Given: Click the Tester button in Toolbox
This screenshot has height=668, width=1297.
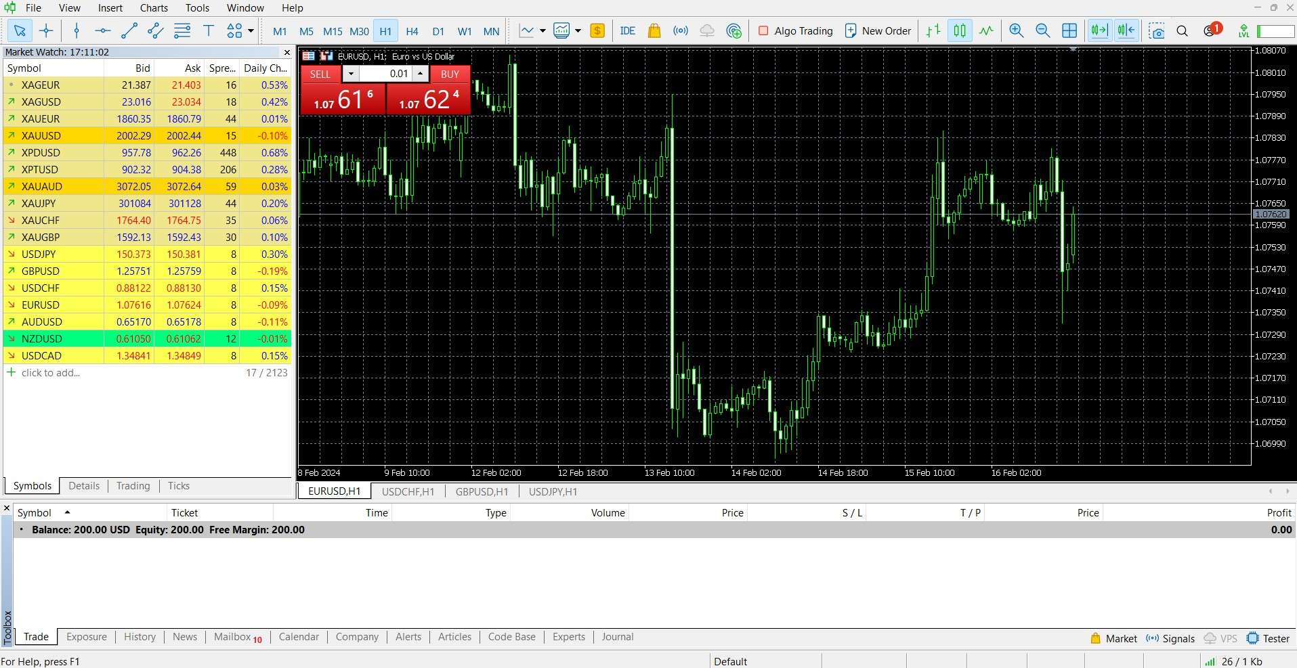Looking at the screenshot, I should [1269, 638].
